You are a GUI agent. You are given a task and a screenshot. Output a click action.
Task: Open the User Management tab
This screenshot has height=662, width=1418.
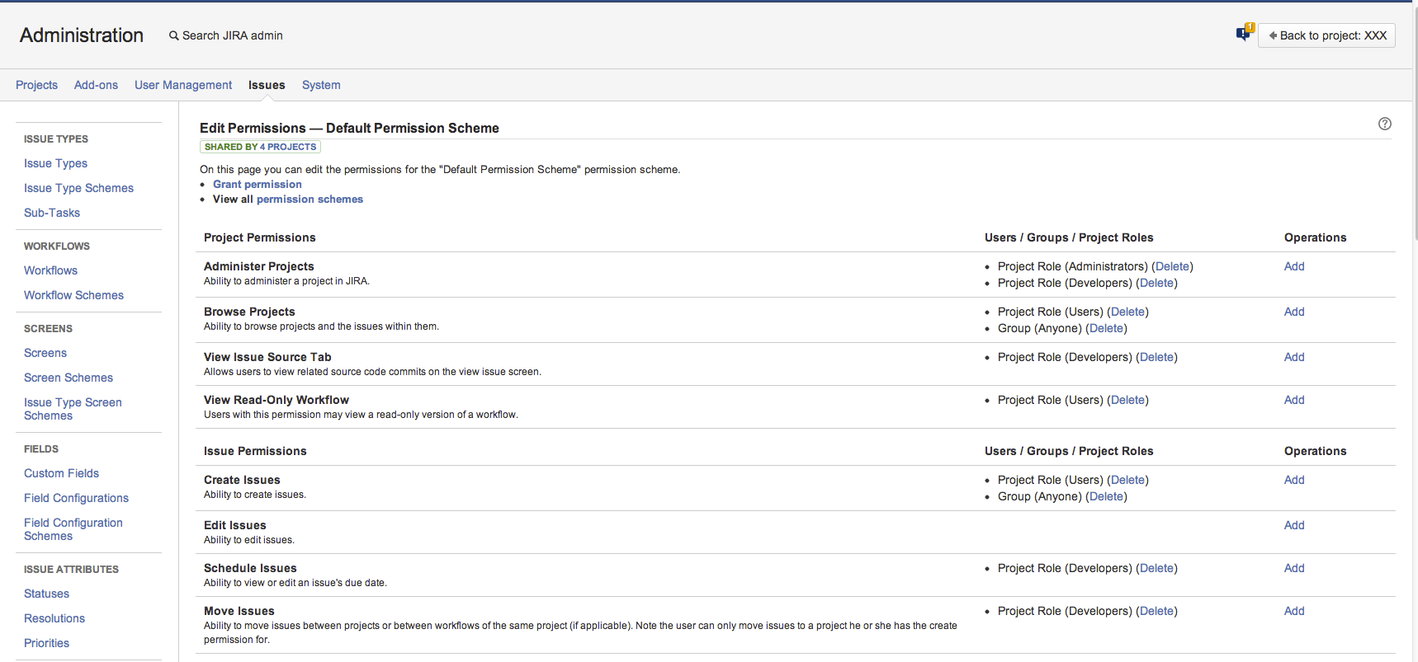pyautogui.click(x=183, y=85)
